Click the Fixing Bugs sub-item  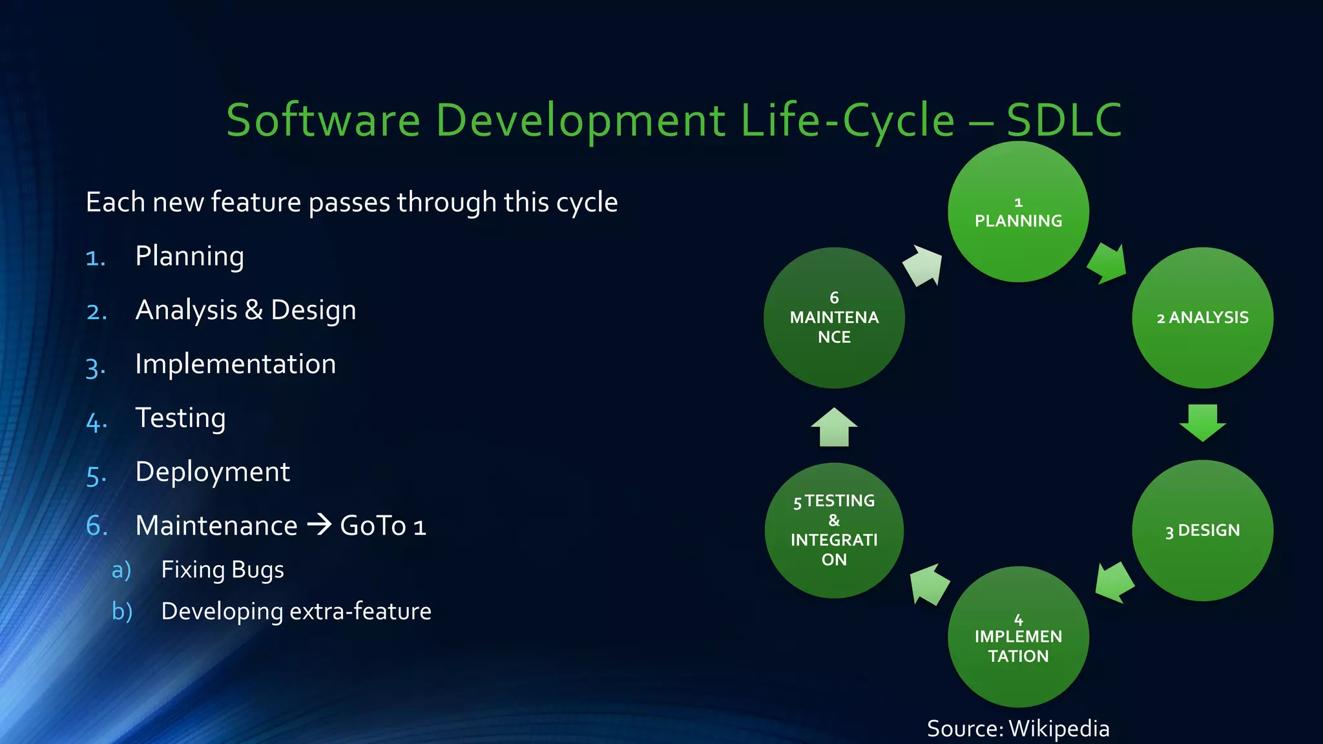(x=222, y=570)
